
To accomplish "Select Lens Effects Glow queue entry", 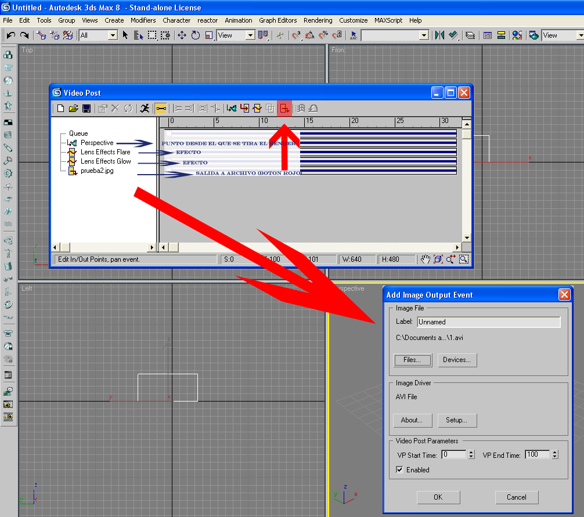I will point(106,161).
